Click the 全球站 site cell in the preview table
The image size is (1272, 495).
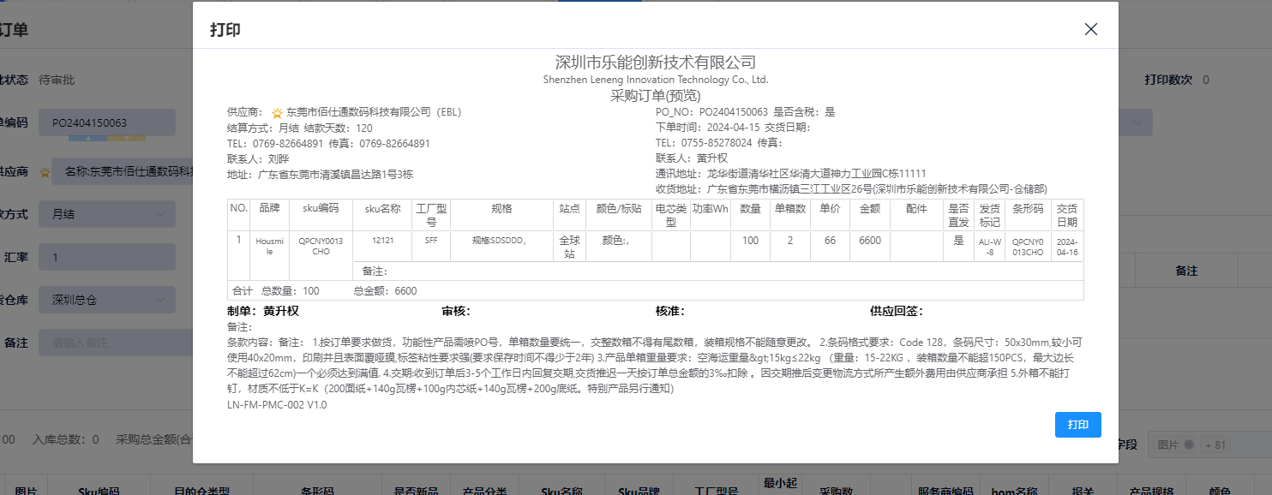point(569,247)
